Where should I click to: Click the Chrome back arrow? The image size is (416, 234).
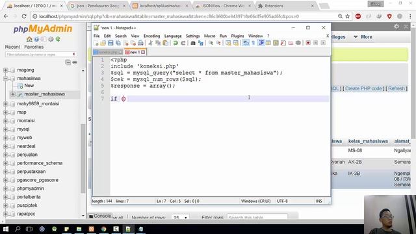tap(6, 16)
